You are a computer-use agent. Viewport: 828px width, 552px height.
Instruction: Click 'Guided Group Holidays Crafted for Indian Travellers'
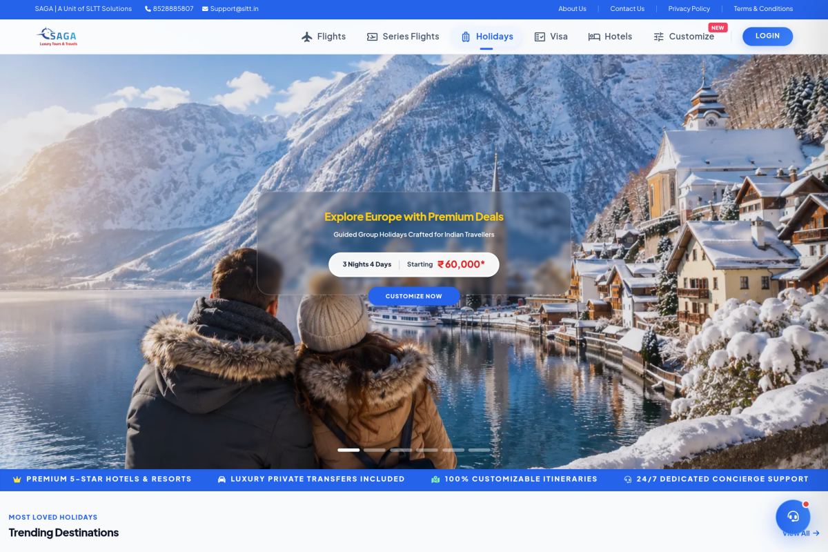414,235
